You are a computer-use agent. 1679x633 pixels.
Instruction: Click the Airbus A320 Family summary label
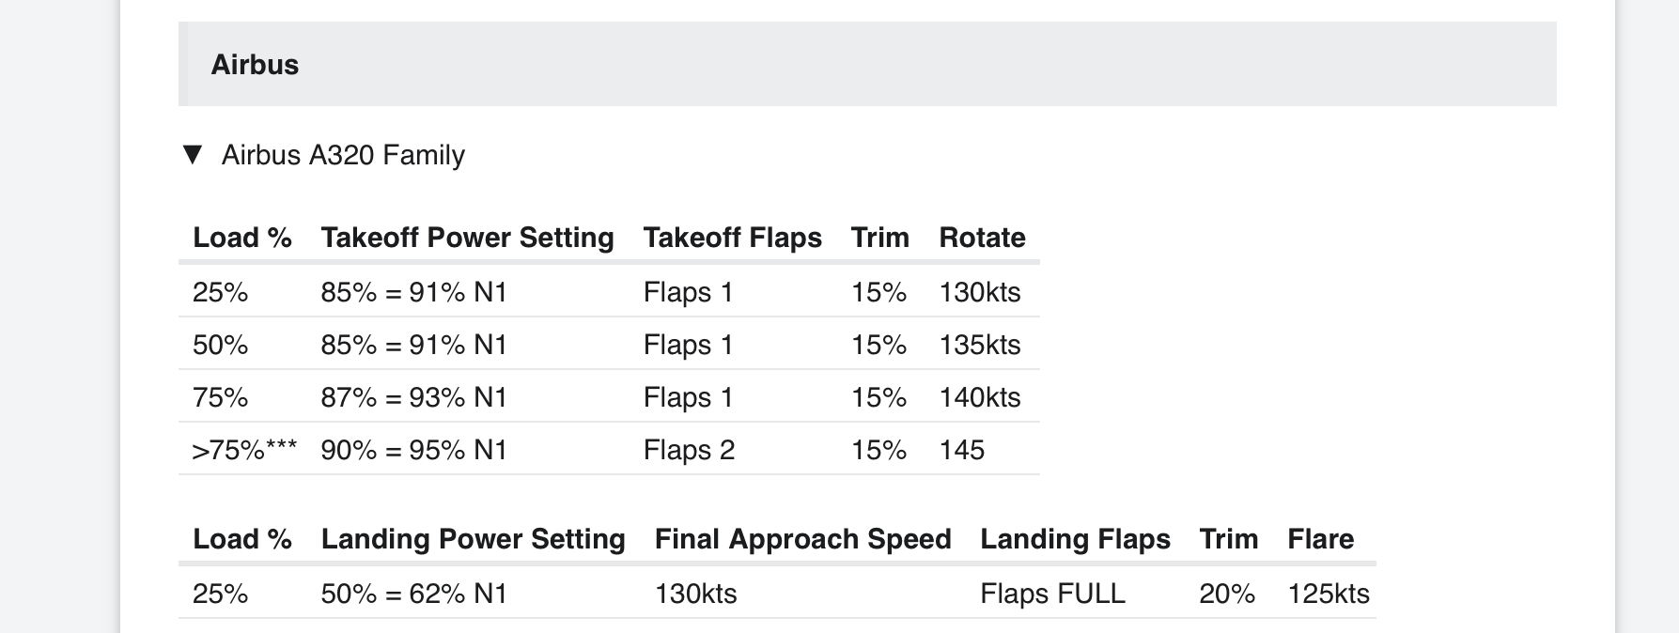tap(343, 155)
